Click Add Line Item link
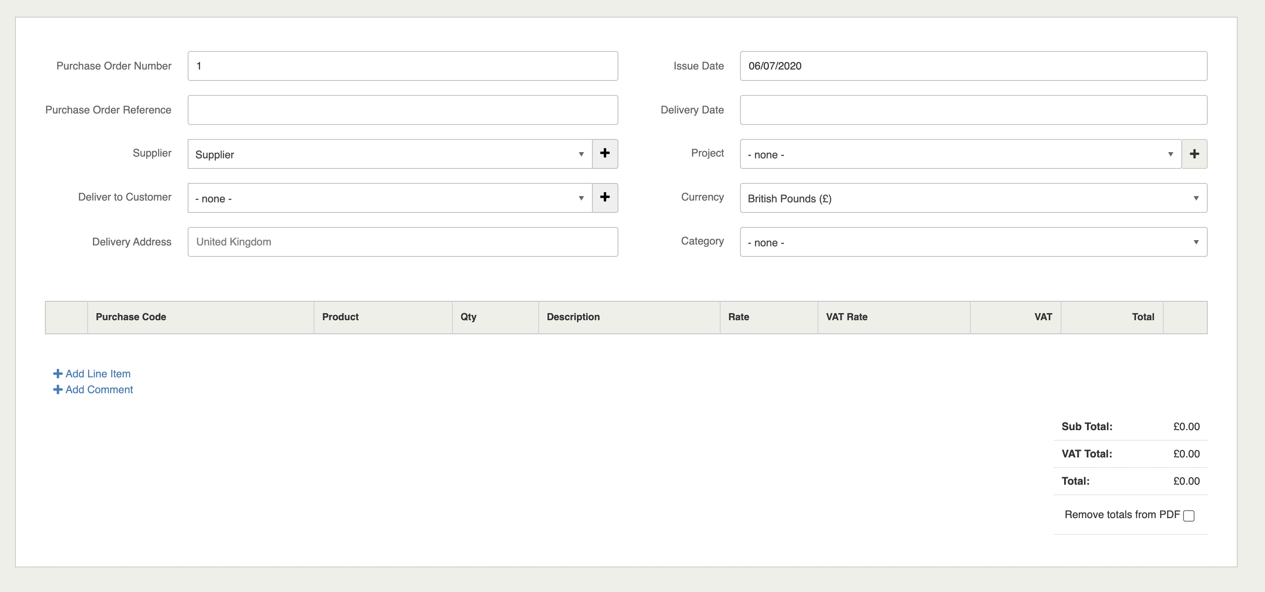 [x=98, y=374]
